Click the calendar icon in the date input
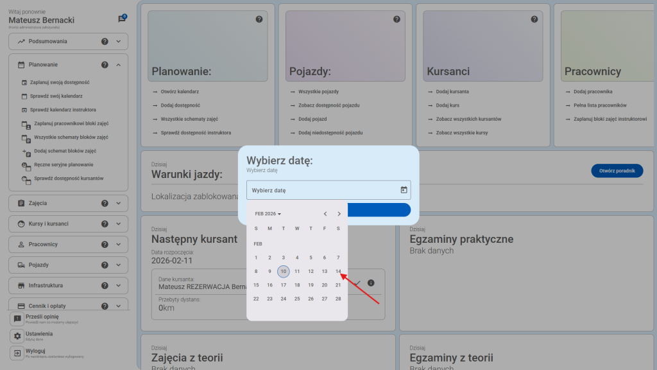Screen dimensions: 657x370 [404, 189]
